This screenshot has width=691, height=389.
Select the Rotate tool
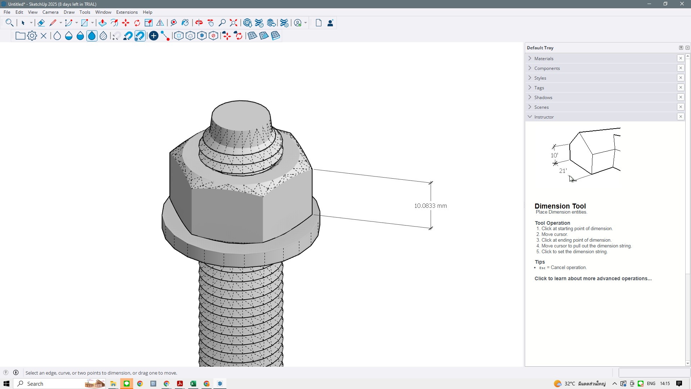coord(137,23)
